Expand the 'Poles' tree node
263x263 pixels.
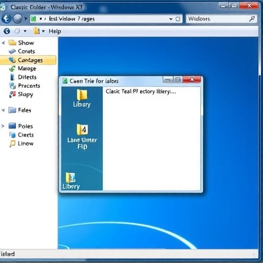[x=3, y=126]
